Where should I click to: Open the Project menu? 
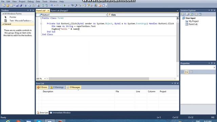[22, 1]
